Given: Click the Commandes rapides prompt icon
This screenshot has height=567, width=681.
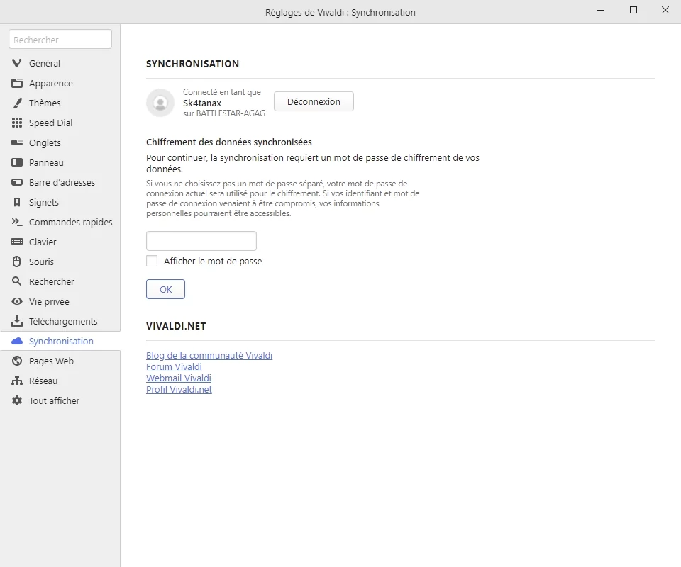Looking at the screenshot, I should pos(16,222).
